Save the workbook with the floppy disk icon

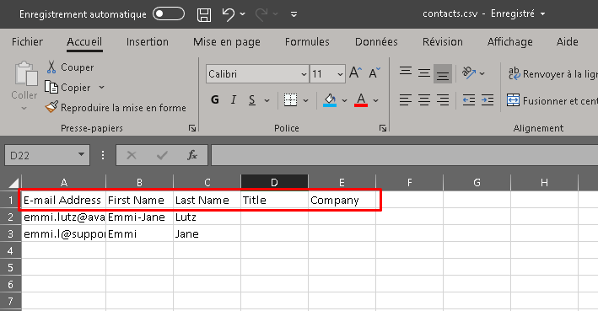click(204, 14)
